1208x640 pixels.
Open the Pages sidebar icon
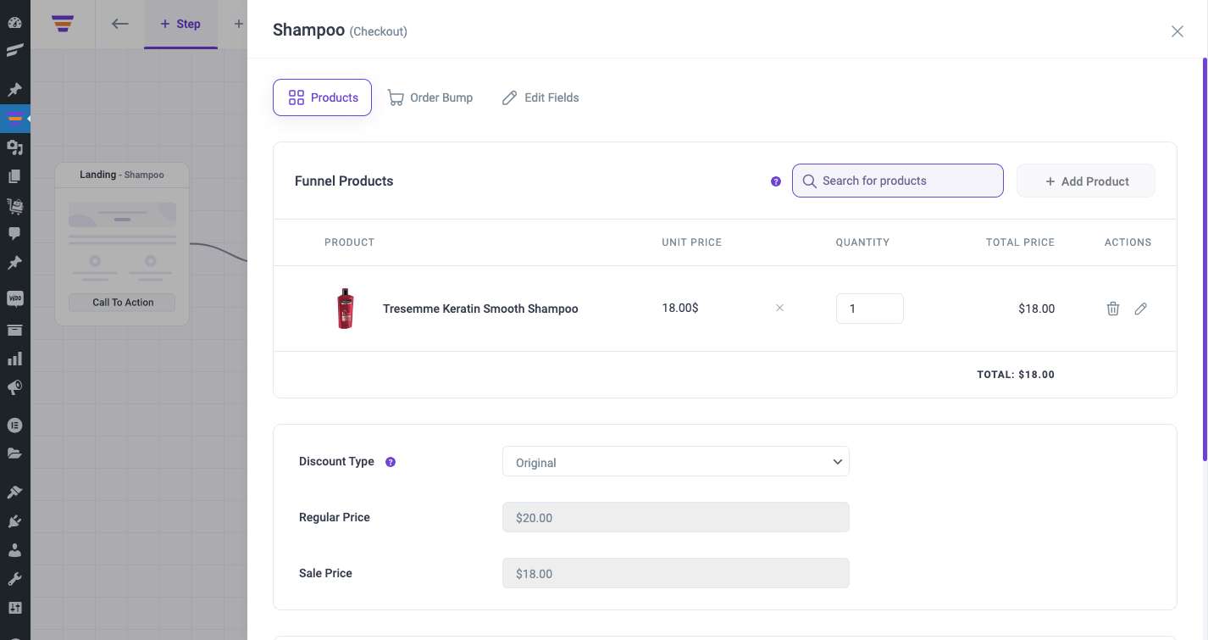[x=14, y=176]
